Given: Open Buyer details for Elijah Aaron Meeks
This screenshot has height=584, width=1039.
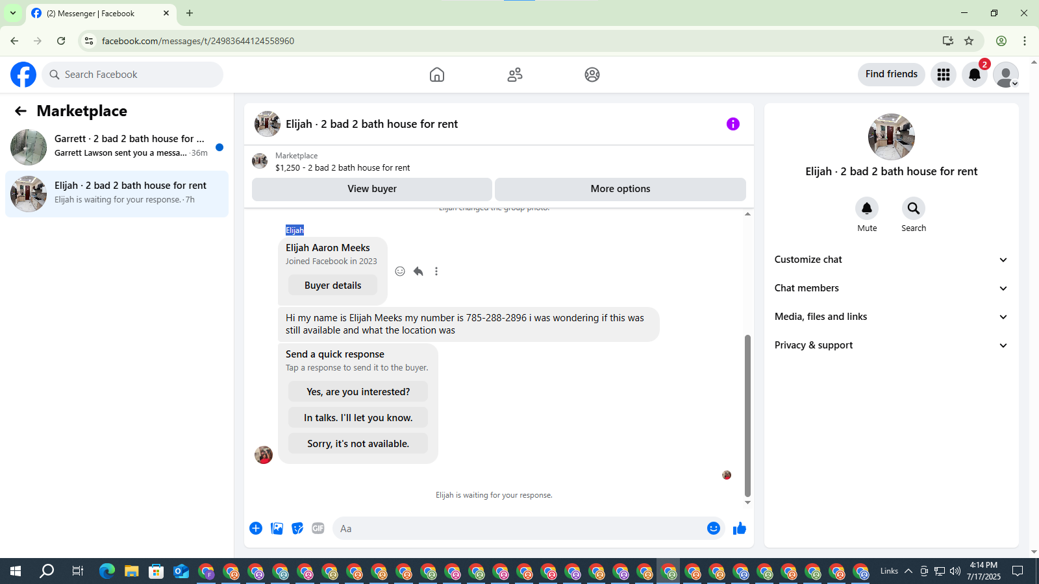Looking at the screenshot, I should tap(332, 286).
